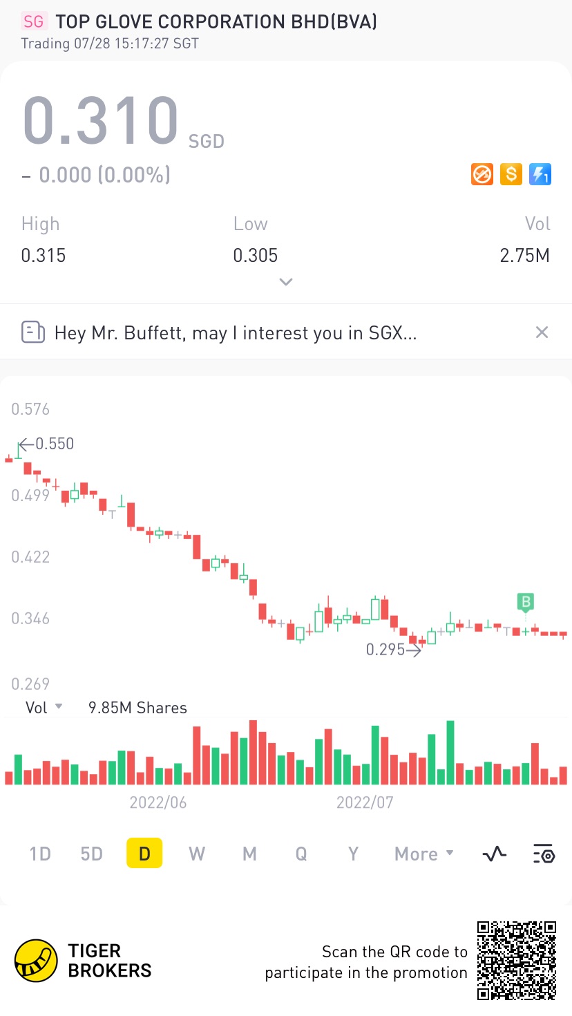This screenshot has height=1016, width=572.
Task: Switch chart to 1D timeframe
Action: tap(40, 854)
